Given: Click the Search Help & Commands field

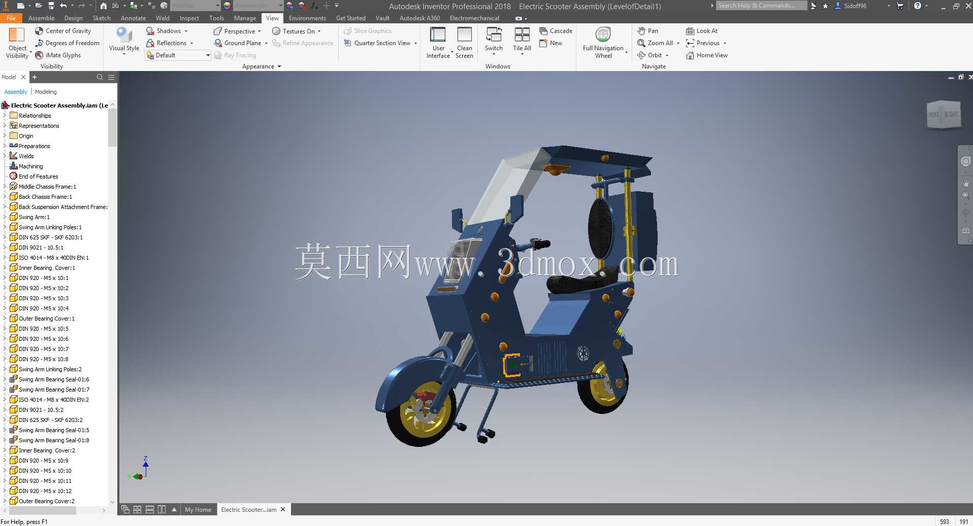Looking at the screenshot, I should [762, 6].
